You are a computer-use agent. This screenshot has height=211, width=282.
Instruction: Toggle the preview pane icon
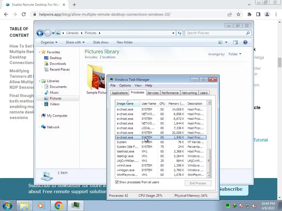pyautogui.click(x=235, y=42)
